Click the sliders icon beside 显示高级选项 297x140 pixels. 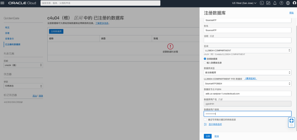(x=205, y=124)
